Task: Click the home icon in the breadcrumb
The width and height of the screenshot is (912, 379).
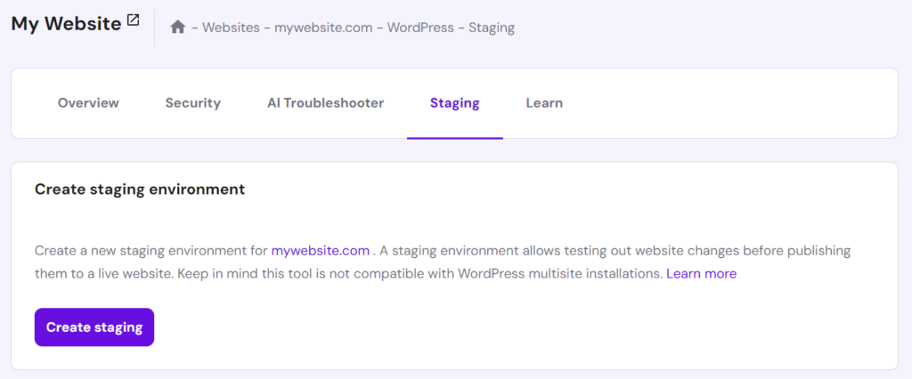Action: pyautogui.click(x=178, y=28)
